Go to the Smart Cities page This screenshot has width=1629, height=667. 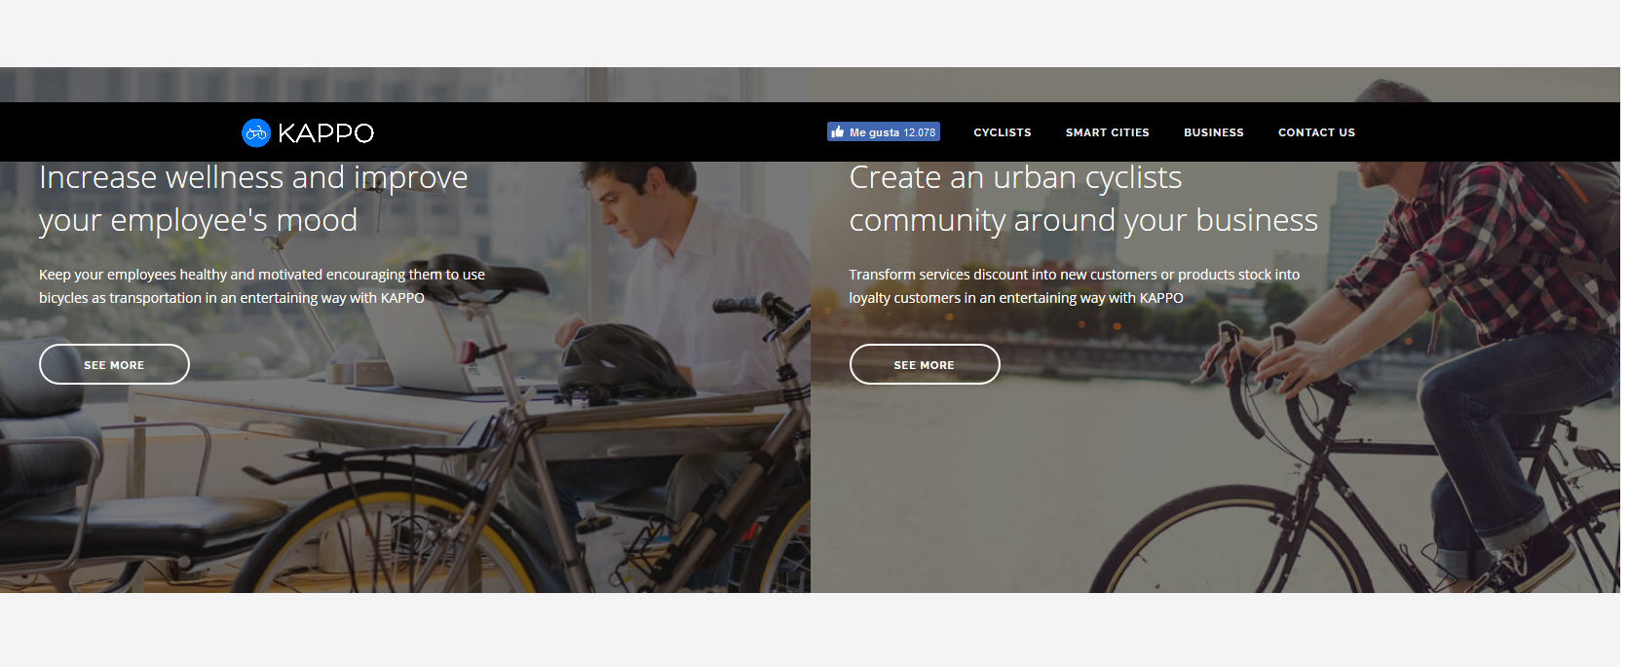(x=1108, y=132)
